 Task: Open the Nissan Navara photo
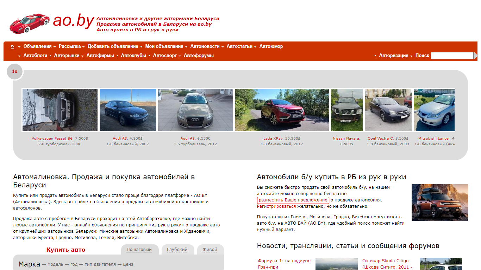tap(347, 110)
